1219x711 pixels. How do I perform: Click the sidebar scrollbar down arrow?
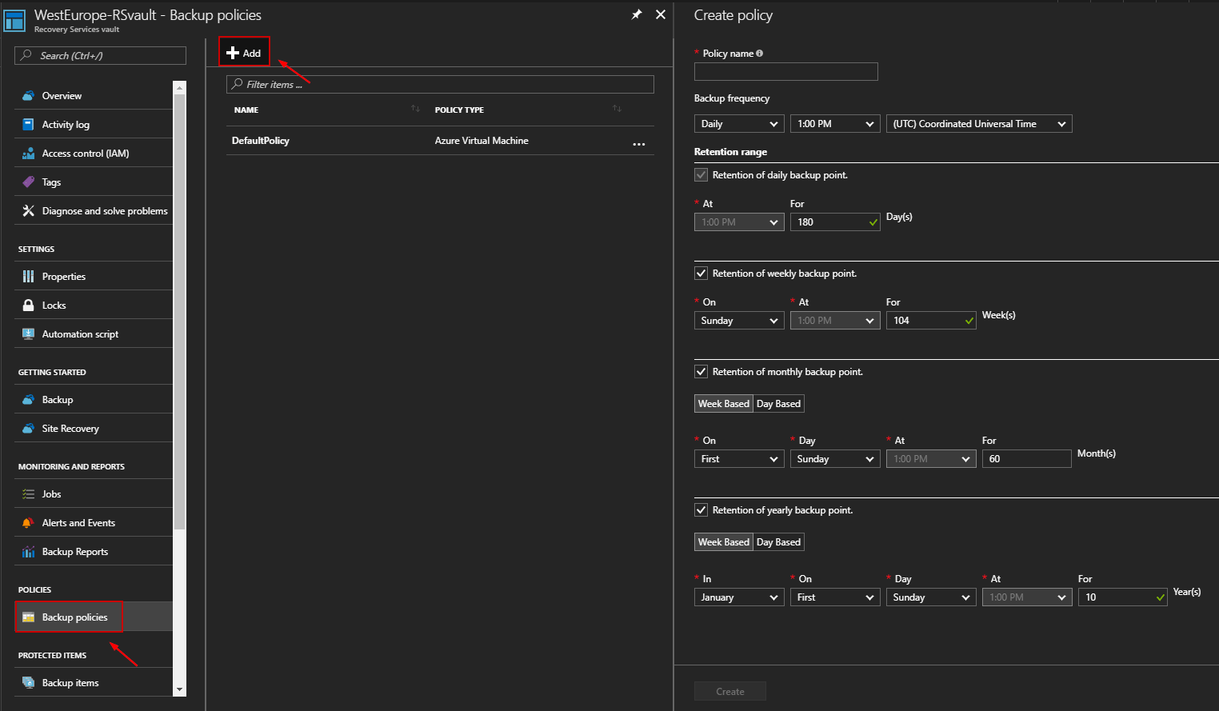[x=179, y=689]
